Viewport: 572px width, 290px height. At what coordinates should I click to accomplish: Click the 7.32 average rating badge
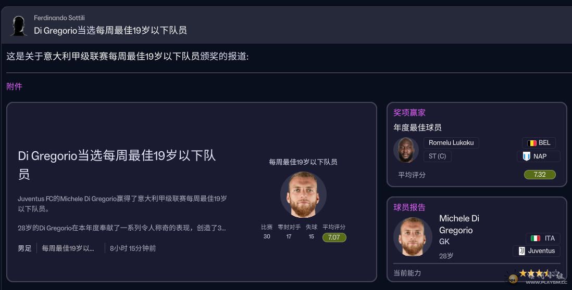[x=540, y=175]
